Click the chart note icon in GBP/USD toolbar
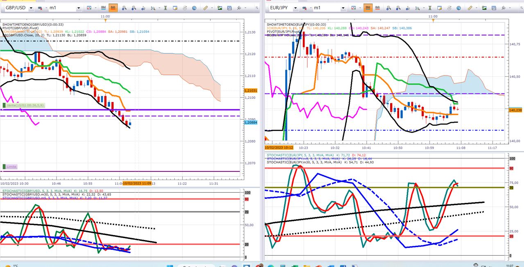The image size is (524, 267). coord(175,8)
